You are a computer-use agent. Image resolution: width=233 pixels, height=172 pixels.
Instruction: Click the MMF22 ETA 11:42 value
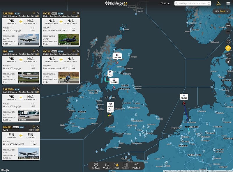pyautogui.click(x=34, y=144)
